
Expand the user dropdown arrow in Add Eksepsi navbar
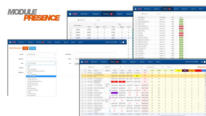click(125, 42)
